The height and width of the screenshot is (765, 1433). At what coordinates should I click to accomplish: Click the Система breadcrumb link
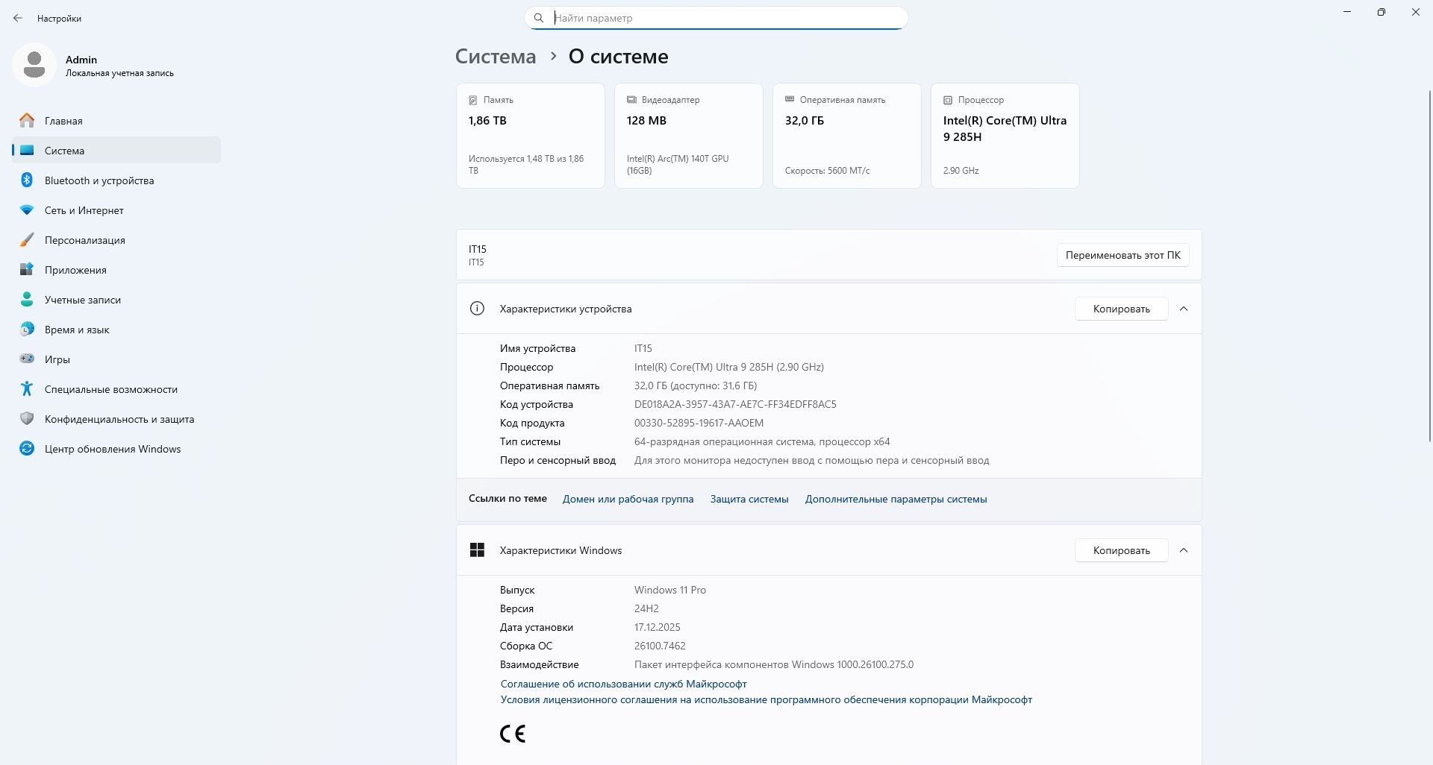pos(496,57)
